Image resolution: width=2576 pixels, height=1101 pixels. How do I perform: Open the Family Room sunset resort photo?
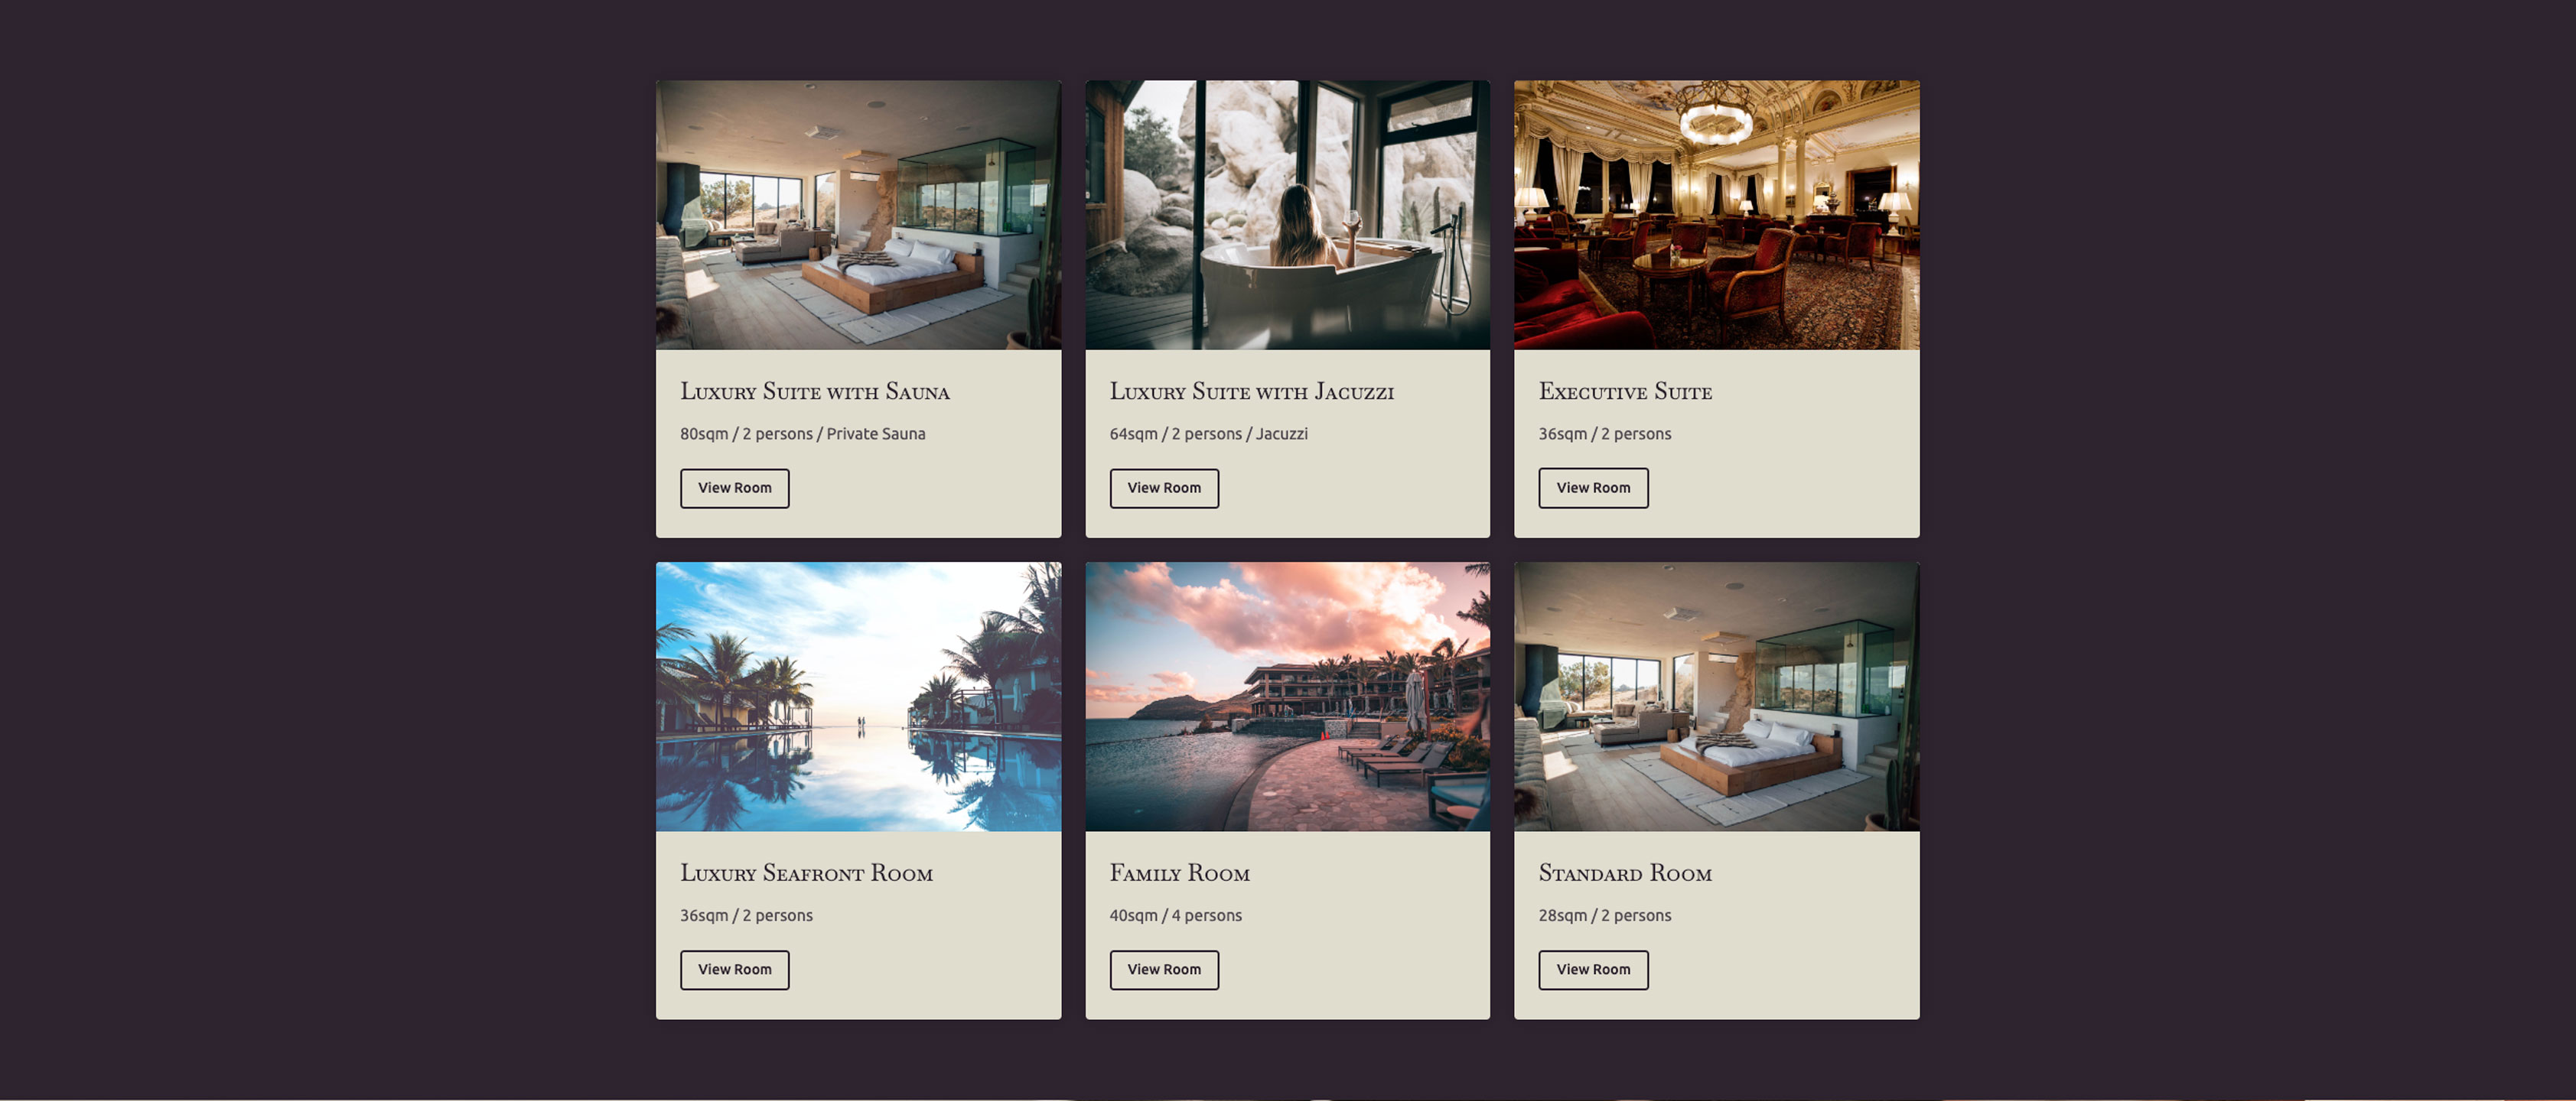click(x=1287, y=697)
